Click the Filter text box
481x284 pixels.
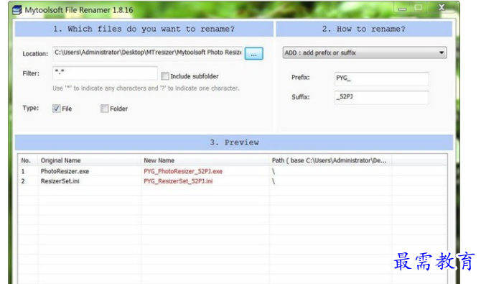click(x=105, y=73)
